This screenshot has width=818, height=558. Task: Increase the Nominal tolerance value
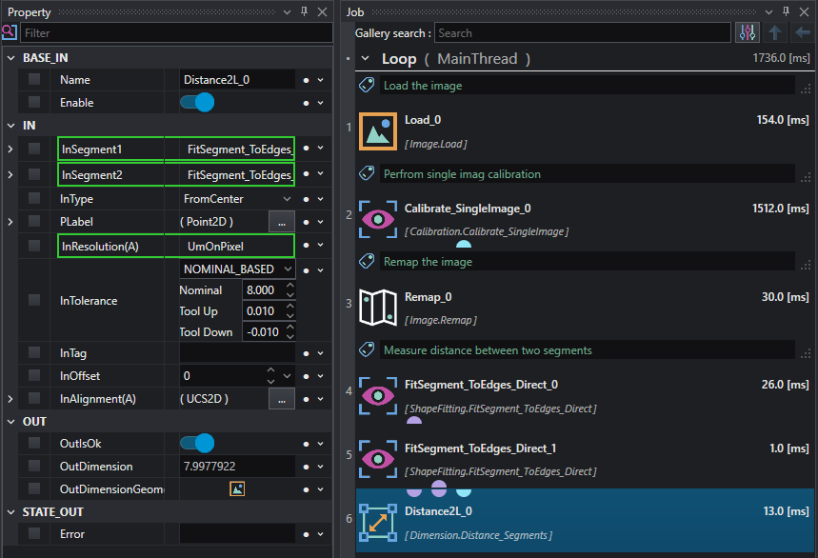(289, 286)
